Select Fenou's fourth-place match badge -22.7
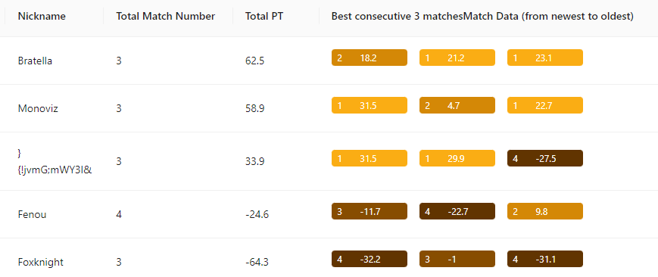658x277 pixels. point(457,211)
